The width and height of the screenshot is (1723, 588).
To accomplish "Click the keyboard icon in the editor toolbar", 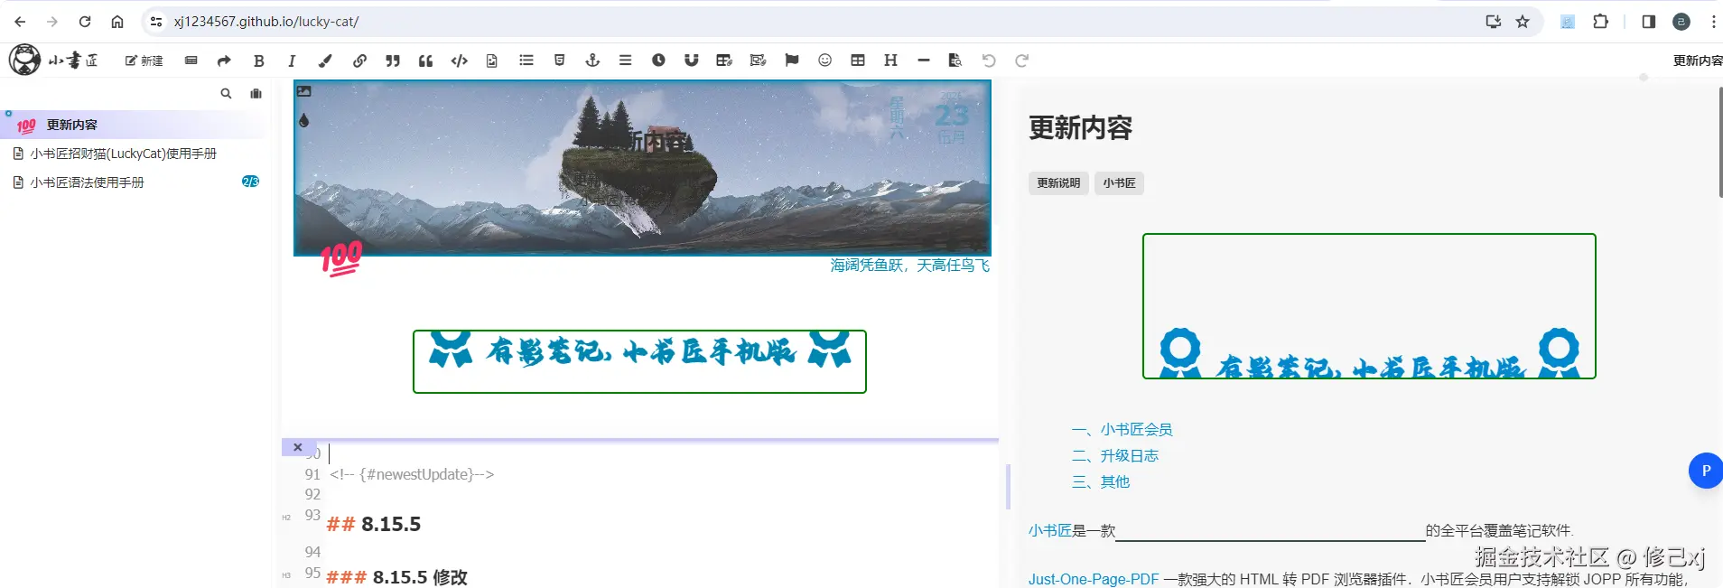I will [191, 61].
